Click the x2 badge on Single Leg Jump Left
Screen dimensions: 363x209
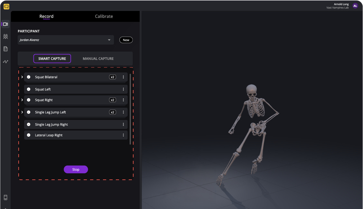tap(113, 112)
